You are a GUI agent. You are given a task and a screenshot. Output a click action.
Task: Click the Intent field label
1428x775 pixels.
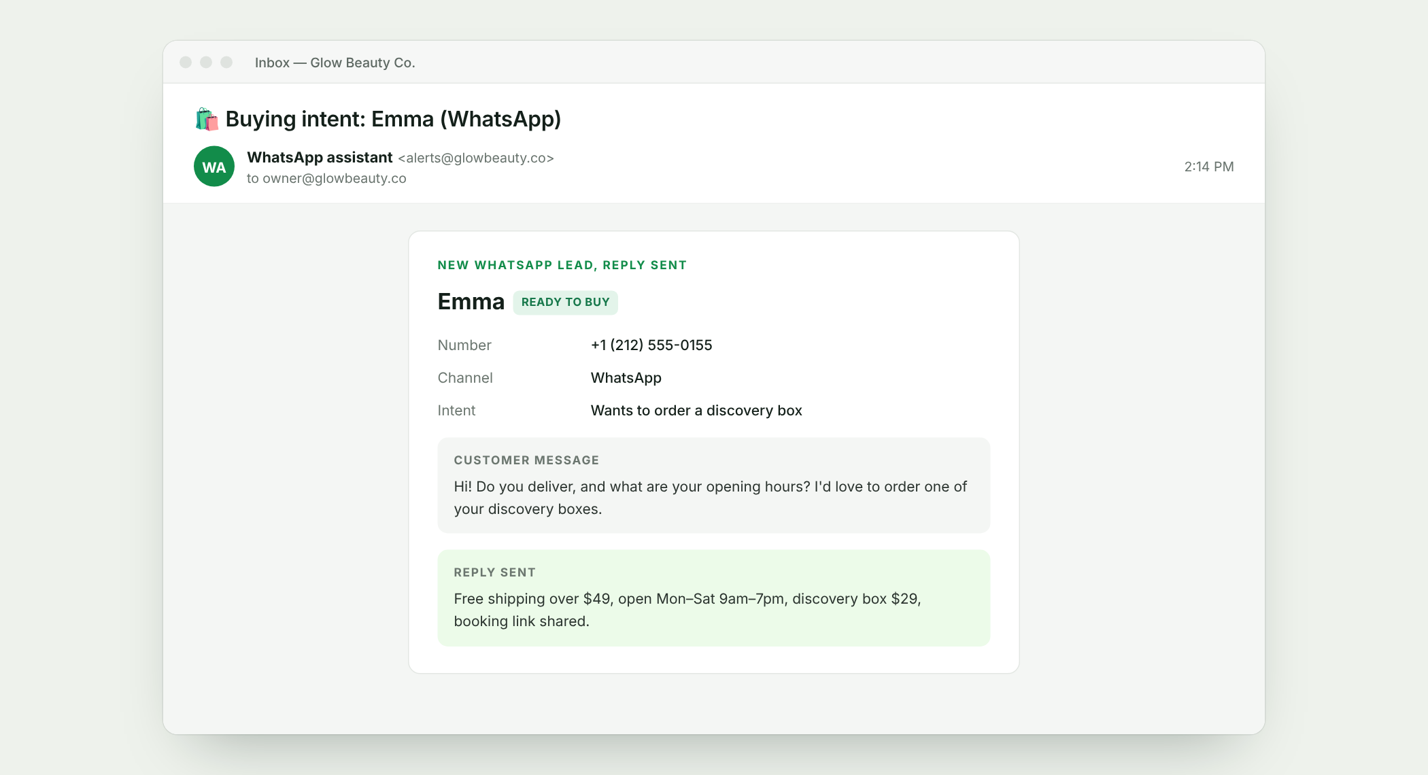[x=456, y=410]
